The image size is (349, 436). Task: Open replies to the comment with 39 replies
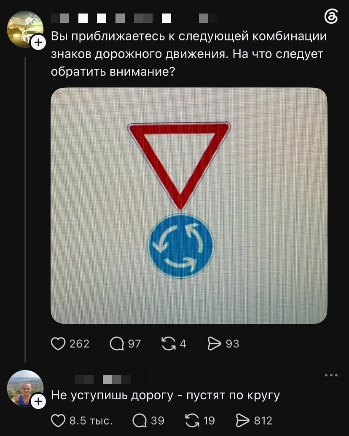(x=140, y=420)
